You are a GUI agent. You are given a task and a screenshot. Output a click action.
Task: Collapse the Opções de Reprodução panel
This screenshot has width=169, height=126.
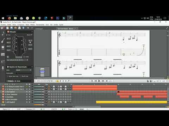pyautogui.click(x=32, y=67)
